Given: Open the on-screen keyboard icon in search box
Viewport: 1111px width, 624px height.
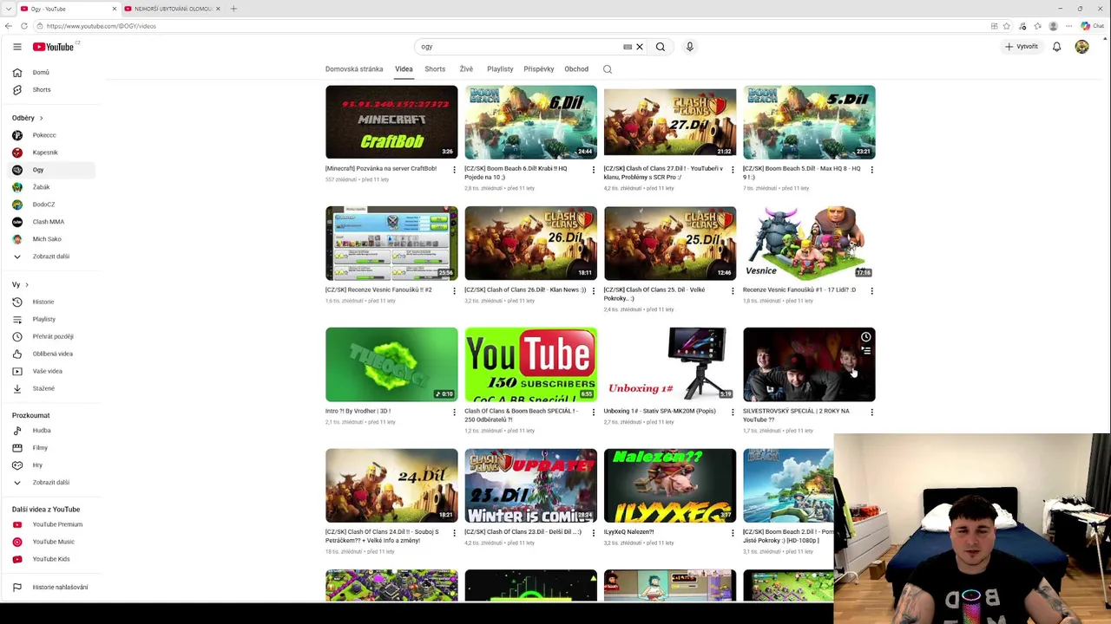Looking at the screenshot, I should coord(628,47).
